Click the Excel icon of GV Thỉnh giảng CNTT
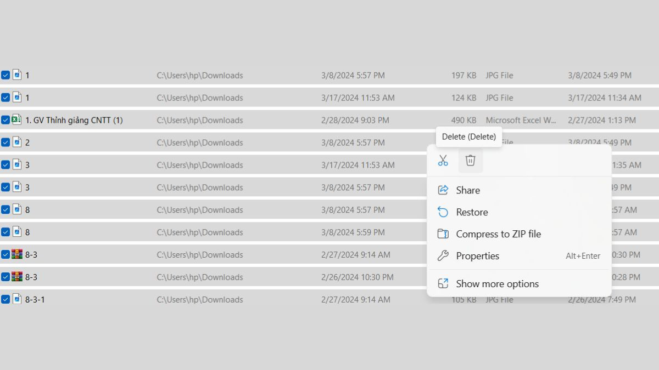Image resolution: width=659 pixels, height=370 pixels. pos(17,120)
